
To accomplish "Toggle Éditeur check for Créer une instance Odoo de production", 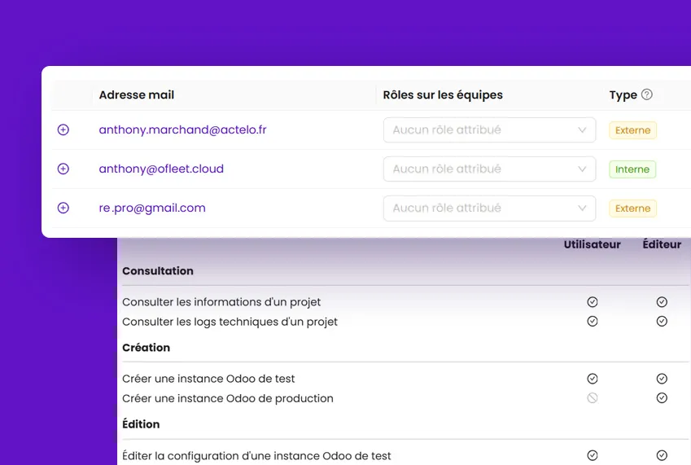I will 662,398.
